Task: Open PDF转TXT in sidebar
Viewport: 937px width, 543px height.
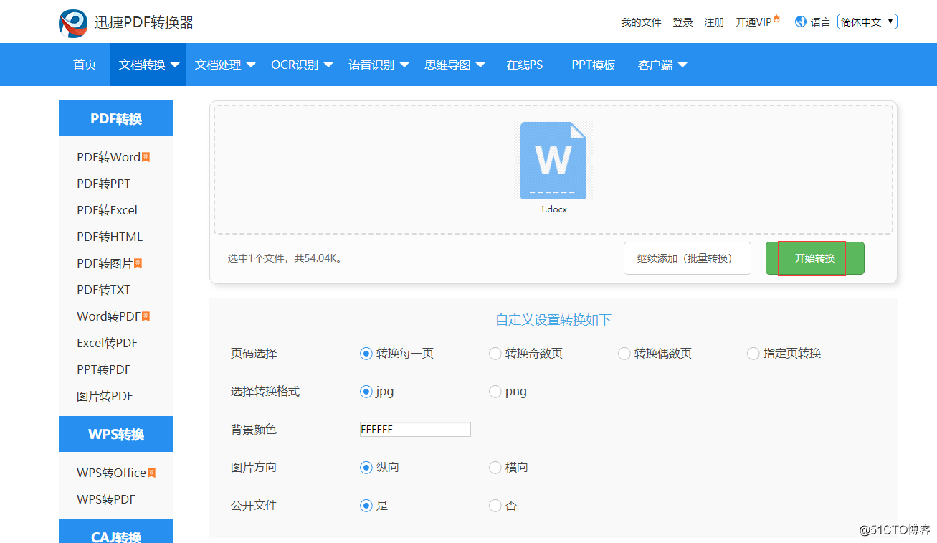Action: [104, 290]
